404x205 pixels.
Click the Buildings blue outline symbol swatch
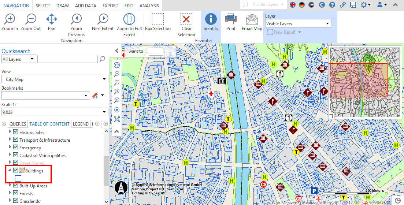[x=18, y=178]
